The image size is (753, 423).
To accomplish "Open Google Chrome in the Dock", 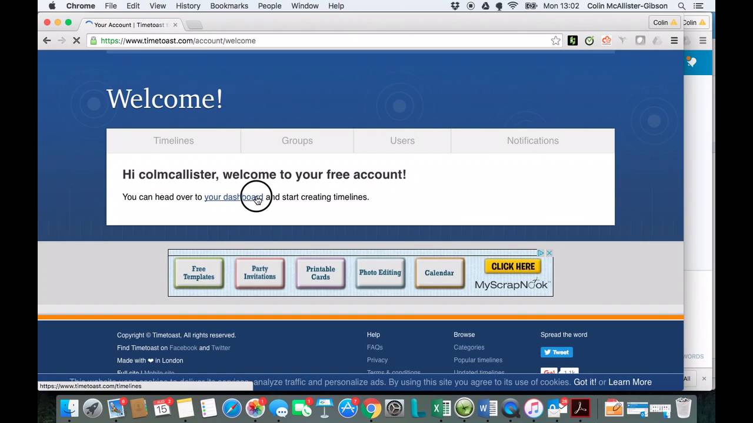I will click(x=371, y=408).
